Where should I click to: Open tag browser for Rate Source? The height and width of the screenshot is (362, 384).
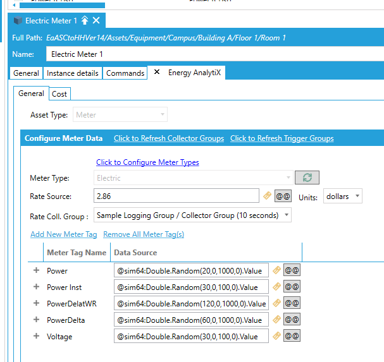(267, 196)
